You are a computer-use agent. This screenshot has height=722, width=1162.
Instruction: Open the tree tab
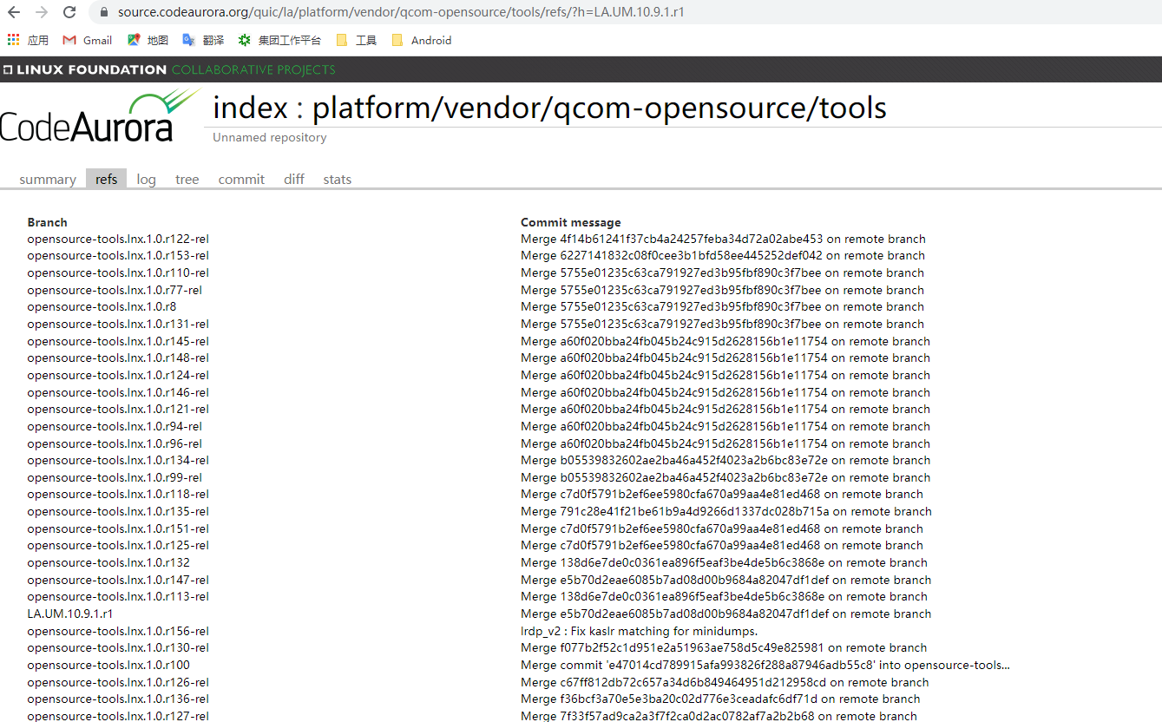[x=187, y=179]
